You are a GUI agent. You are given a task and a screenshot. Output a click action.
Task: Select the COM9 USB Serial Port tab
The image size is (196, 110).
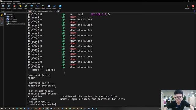(x=43, y=11)
